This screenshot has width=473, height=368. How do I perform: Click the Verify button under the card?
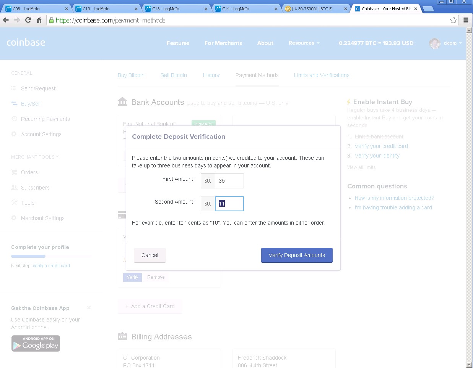[x=132, y=277]
